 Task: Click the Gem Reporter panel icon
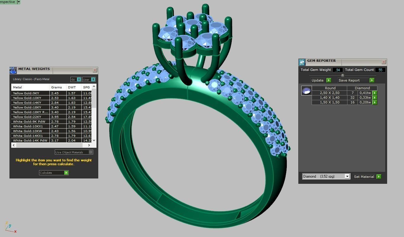point(302,62)
